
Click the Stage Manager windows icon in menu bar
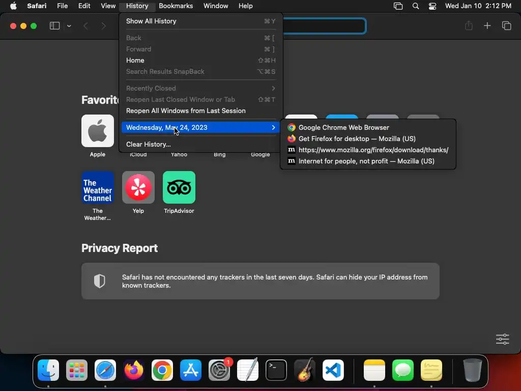pos(398,6)
